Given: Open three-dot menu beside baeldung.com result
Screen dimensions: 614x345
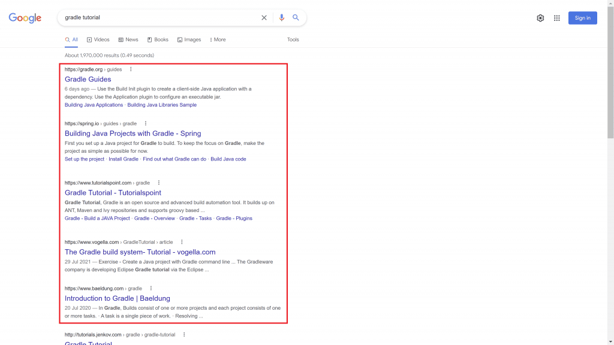Looking at the screenshot, I should pos(151,288).
